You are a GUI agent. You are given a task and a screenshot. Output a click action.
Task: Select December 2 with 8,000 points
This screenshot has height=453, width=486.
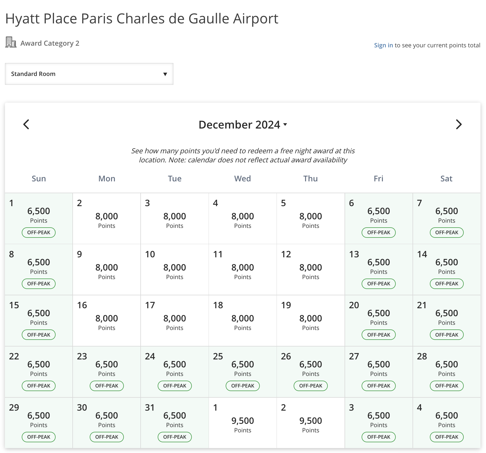pyautogui.click(x=107, y=219)
